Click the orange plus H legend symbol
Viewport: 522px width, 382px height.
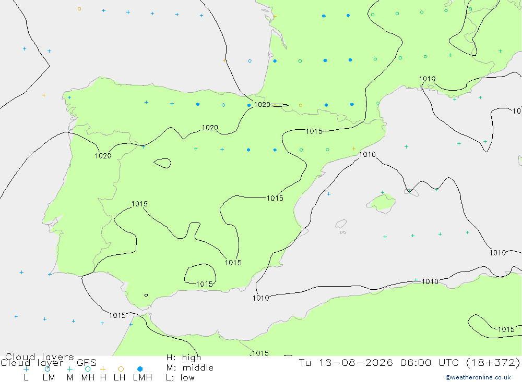tap(103, 369)
